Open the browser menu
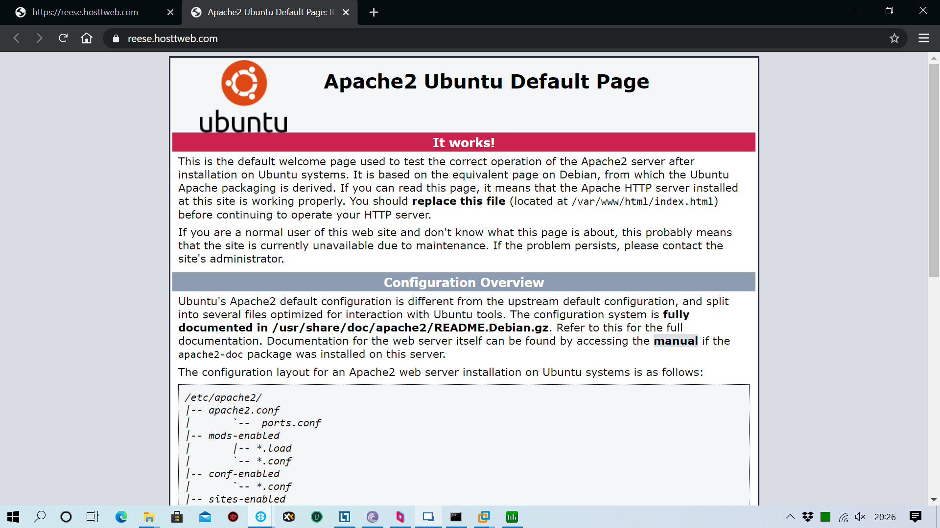The width and height of the screenshot is (940, 528). [x=924, y=38]
